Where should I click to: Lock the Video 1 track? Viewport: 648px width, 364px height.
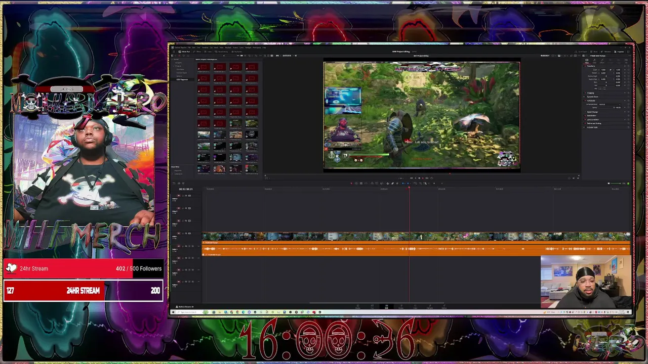183,234
